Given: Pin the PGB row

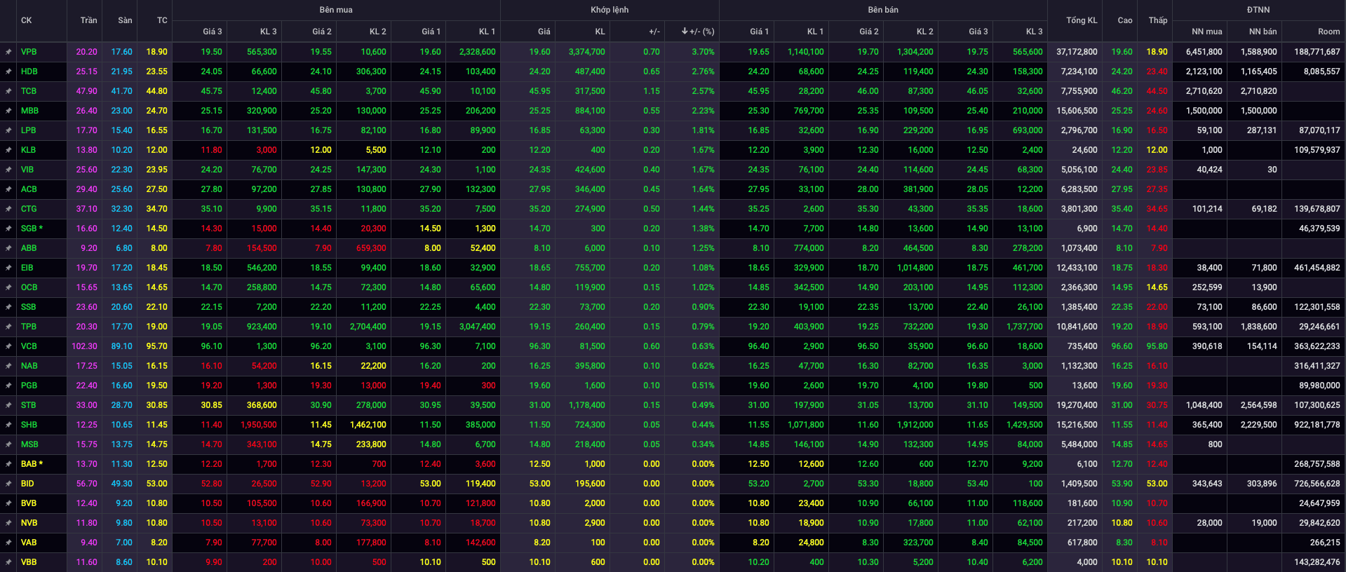Looking at the screenshot, I should [8, 386].
